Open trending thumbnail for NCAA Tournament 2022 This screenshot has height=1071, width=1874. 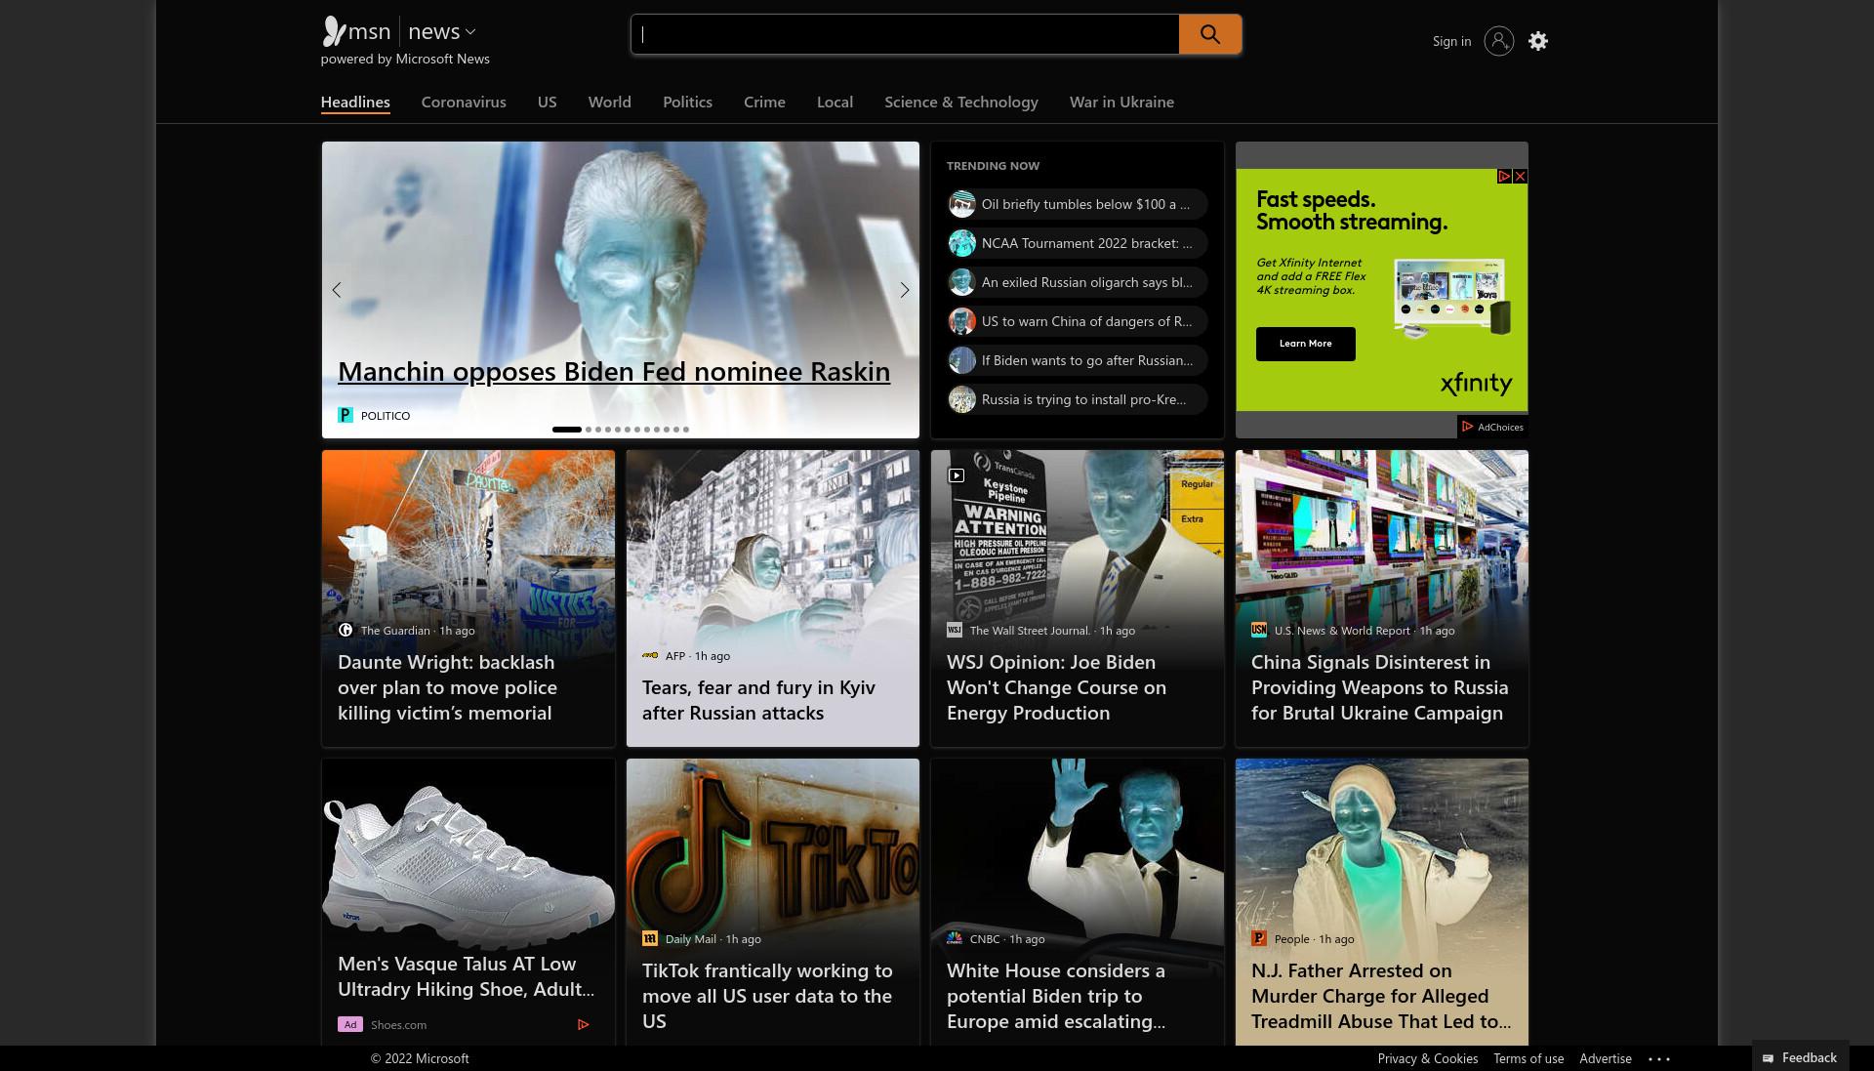tap(962, 243)
